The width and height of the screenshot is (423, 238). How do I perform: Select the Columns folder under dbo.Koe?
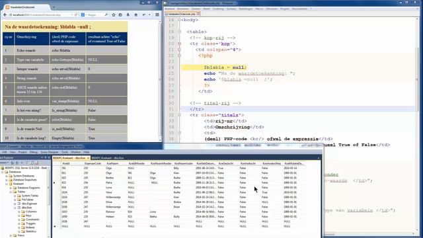[31, 212]
